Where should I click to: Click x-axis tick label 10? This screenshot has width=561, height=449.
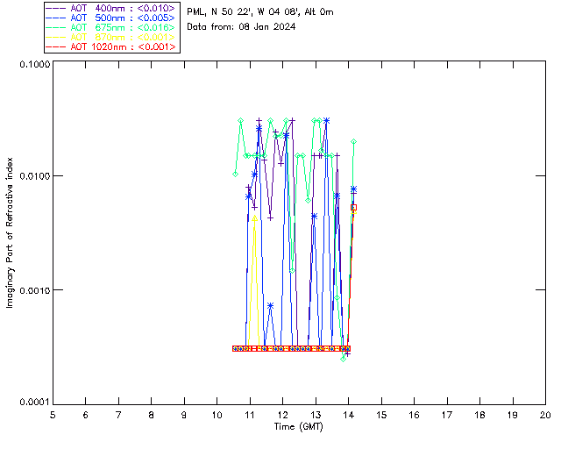click(x=217, y=415)
